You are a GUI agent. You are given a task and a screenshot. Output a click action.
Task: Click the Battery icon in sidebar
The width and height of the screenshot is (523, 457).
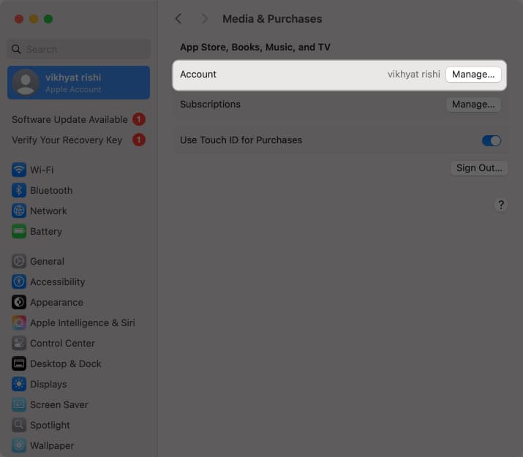tap(19, 231)
